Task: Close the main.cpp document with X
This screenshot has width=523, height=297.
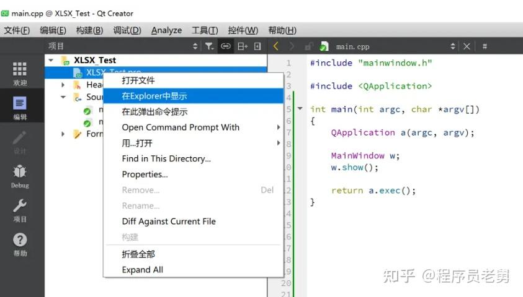Action: pos(467,46)
